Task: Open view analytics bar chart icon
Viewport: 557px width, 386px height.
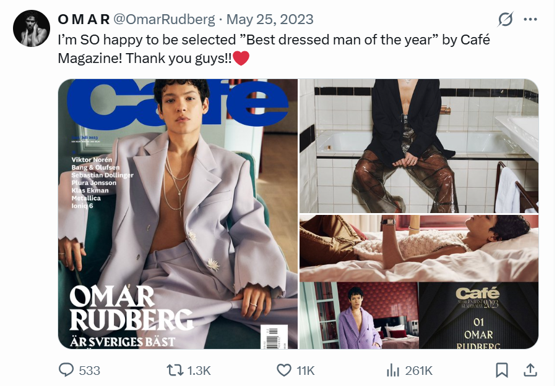Action: (392, 370)
